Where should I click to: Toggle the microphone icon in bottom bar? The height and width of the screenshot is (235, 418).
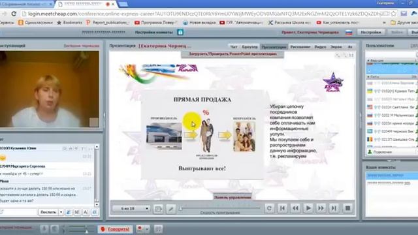[x=44, y=229]
